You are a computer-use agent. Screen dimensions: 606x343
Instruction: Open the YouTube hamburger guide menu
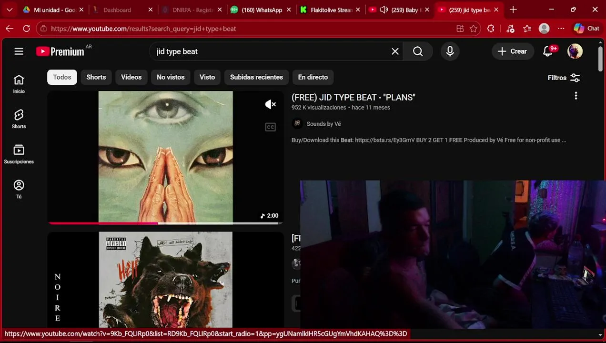tap(19, 51)
